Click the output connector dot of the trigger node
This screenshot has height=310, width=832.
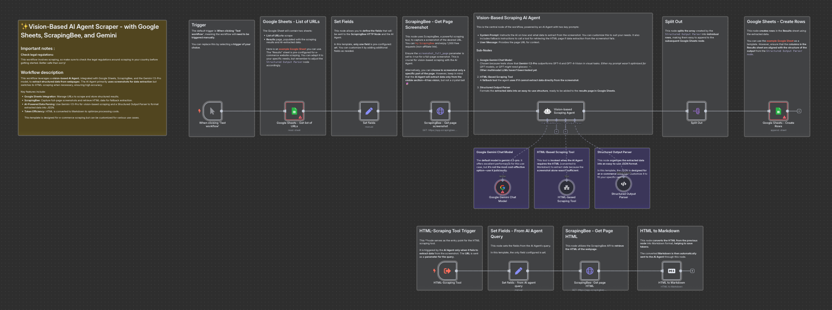click(222, 111)
